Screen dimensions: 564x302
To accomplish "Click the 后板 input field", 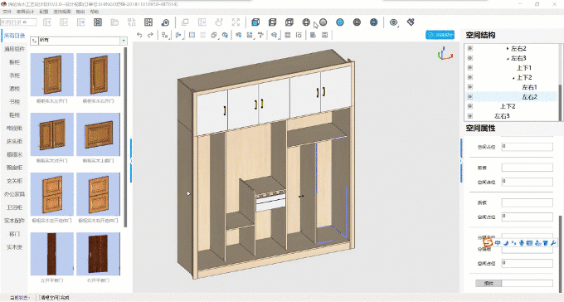I will [x=527, y=202].
